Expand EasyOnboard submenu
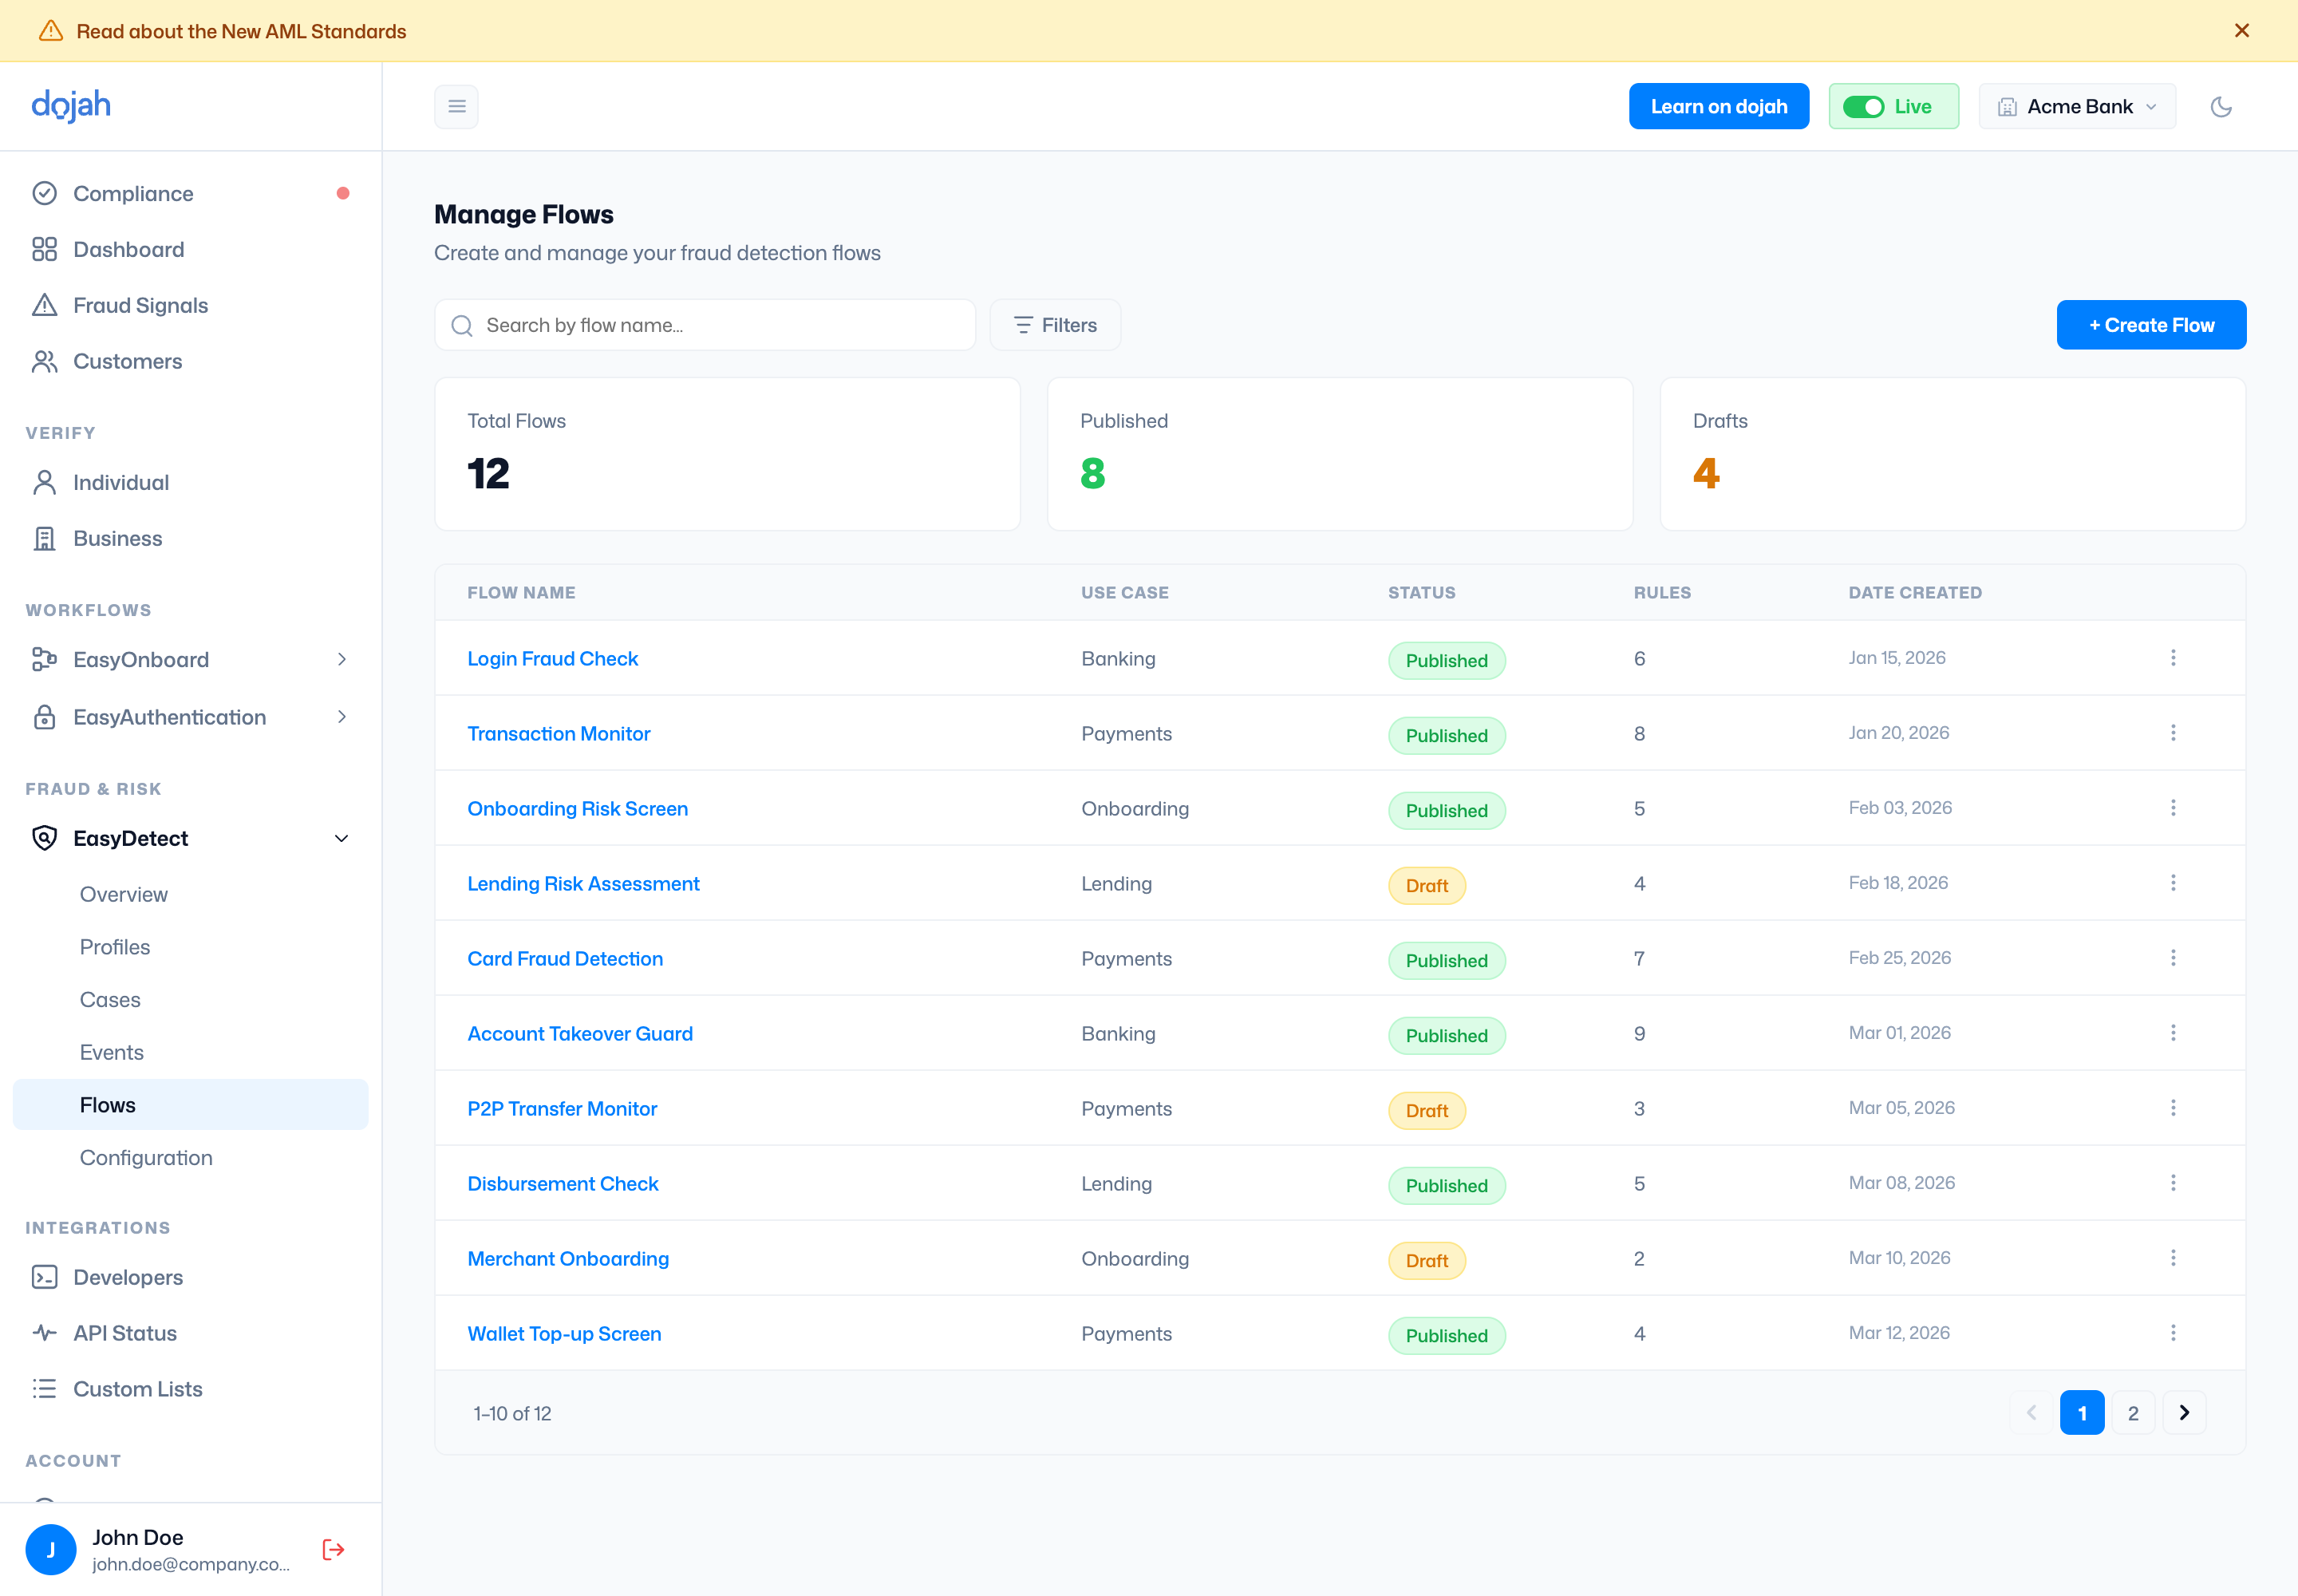 pyautogui.click(x=190, y=659)
